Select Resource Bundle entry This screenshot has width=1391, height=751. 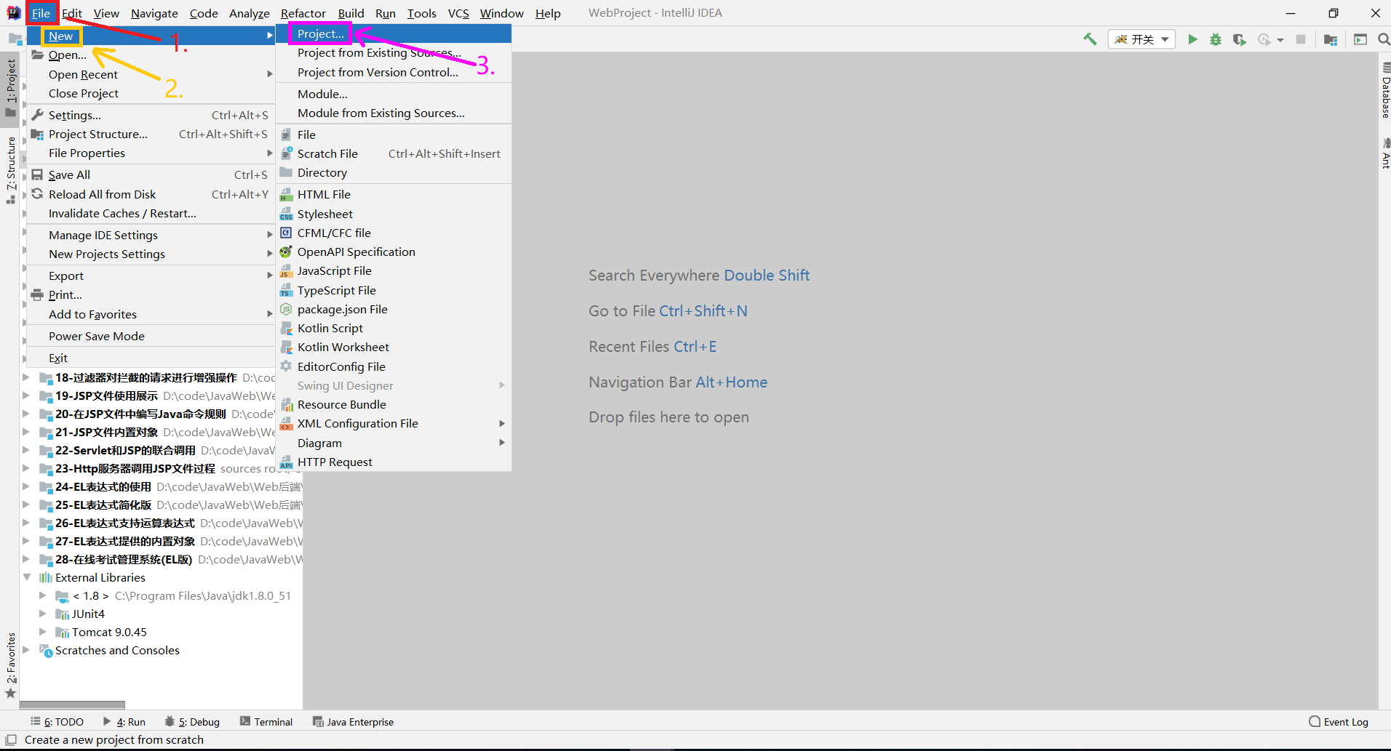394,404
